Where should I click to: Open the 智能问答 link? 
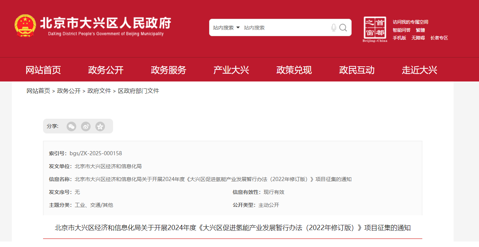coord(401,30)
